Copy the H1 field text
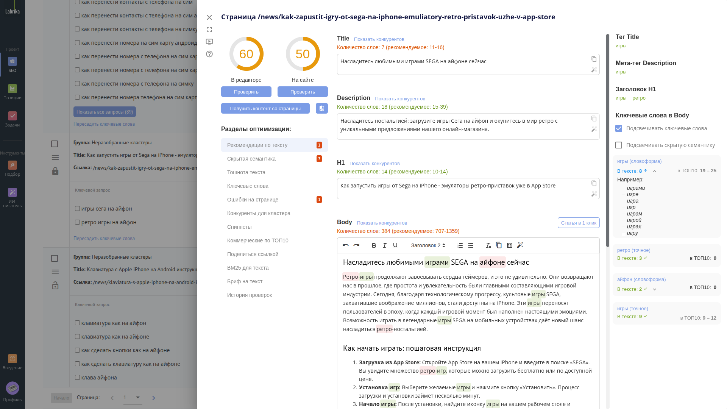Screen dimensions: 727x409 pyautogui.click(x=594, y=183)
